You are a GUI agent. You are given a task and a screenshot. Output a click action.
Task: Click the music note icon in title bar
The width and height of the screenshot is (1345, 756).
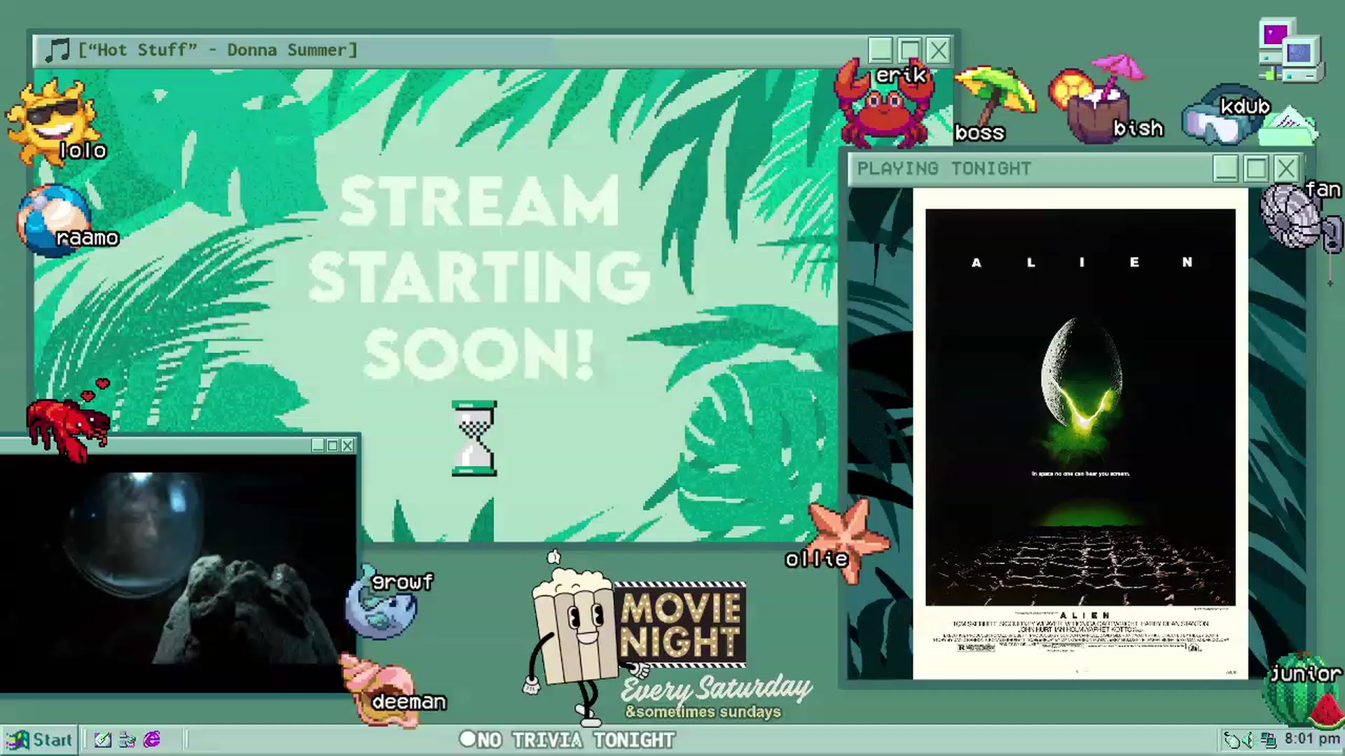pos(57,50)
